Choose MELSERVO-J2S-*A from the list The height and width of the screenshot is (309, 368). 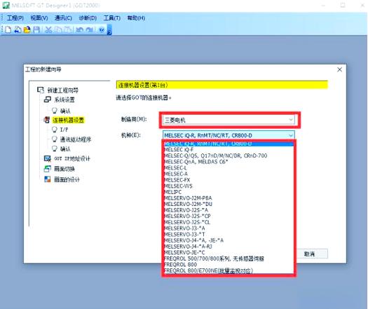point(229,210)
